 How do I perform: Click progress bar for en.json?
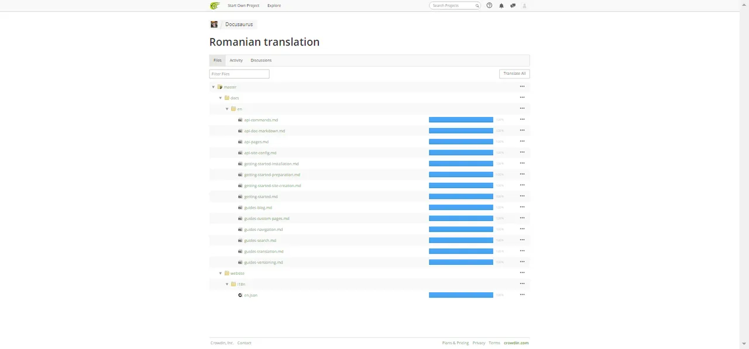461,295
